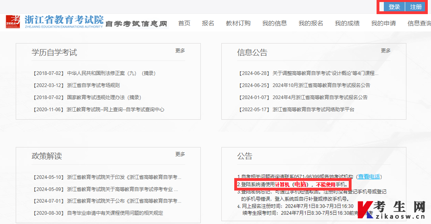Click the 不能使用手机 notice text

(x=332, y=185)
